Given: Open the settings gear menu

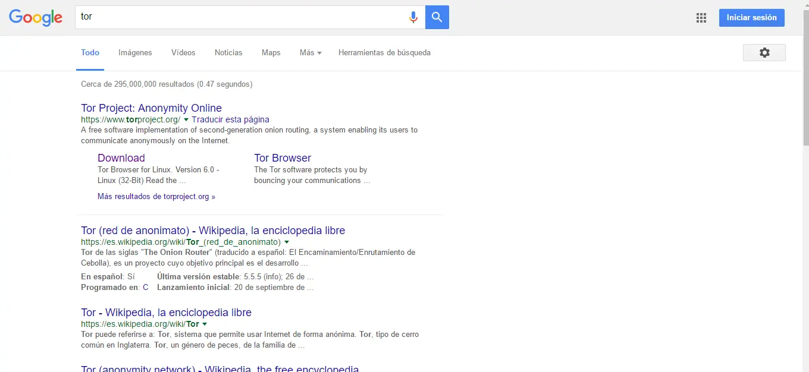Looking at the screenshot, I should pos(764,52).
